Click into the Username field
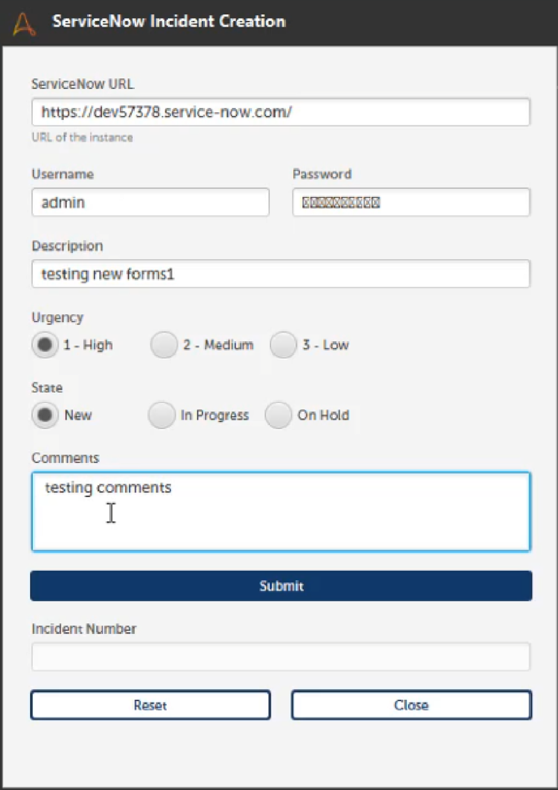 [150, 202]
